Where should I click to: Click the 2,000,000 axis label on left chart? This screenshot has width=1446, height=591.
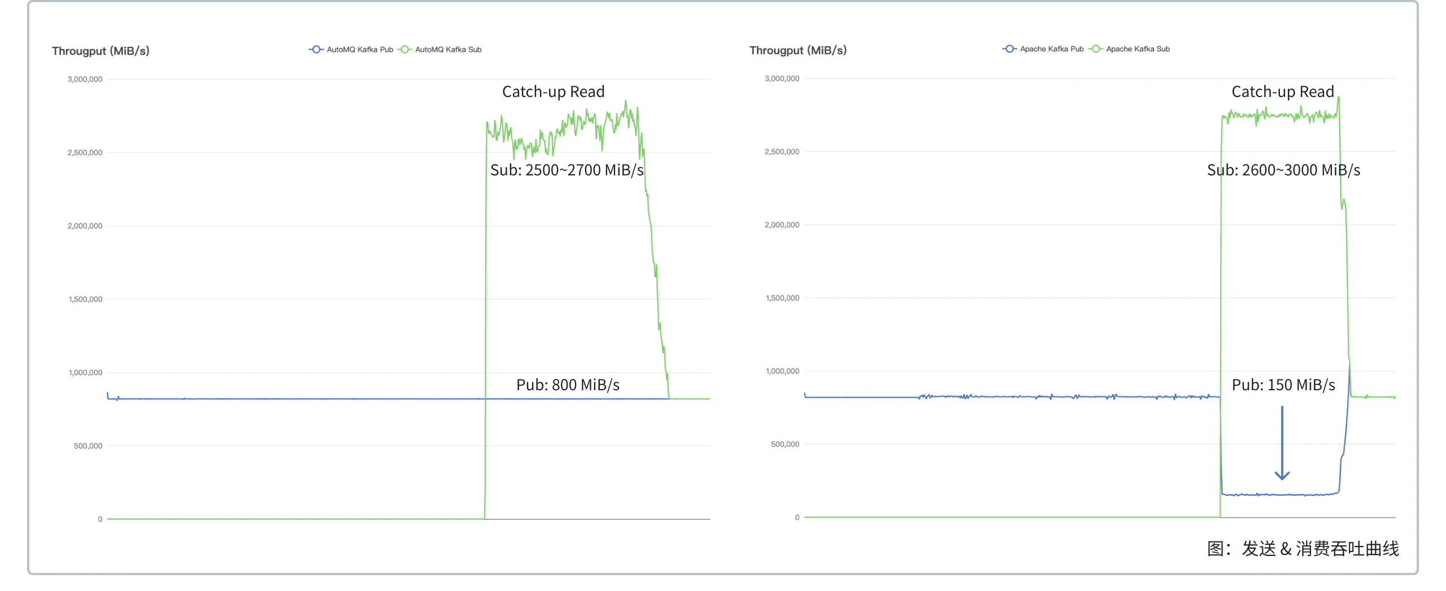pyautogui.click(x=85, y=226)
